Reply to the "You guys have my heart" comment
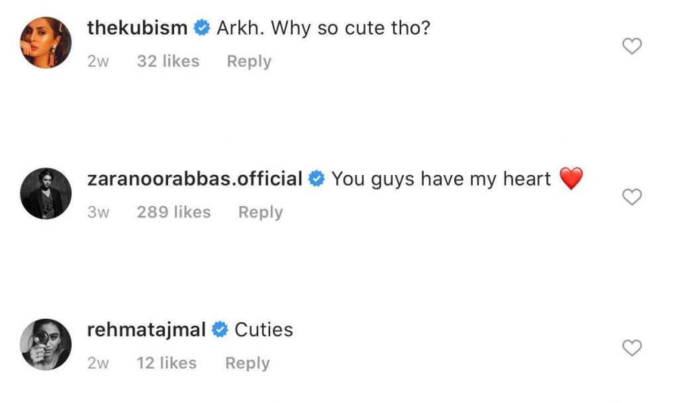The image size is (678, 403). (260, 212)
